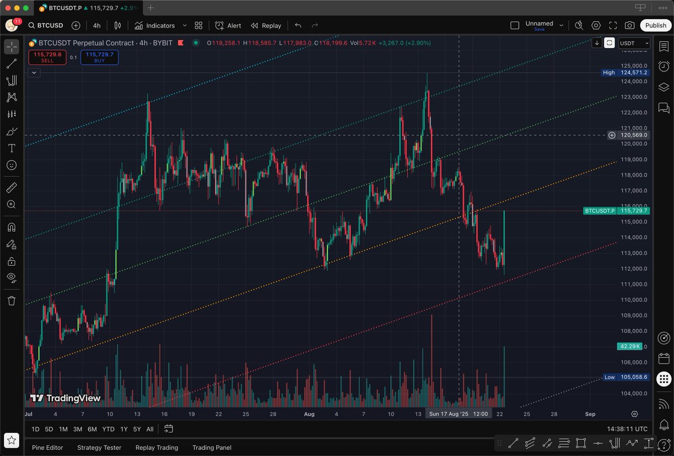Open the Trading Panel tab
The image size is (674, 456).
click(x=212, y=448)
